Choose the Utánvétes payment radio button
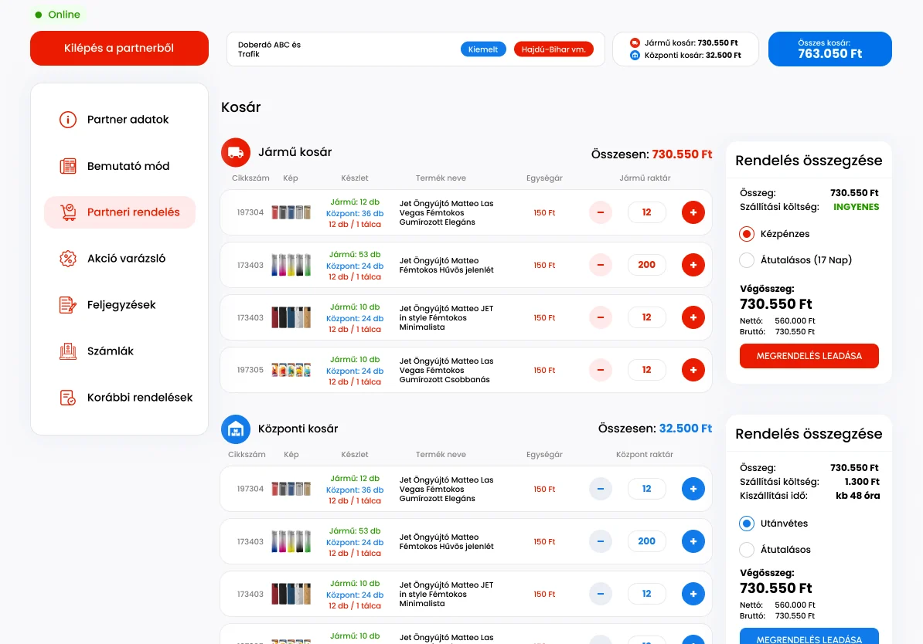This screenshot has height=644, width=923. [747, 524]
